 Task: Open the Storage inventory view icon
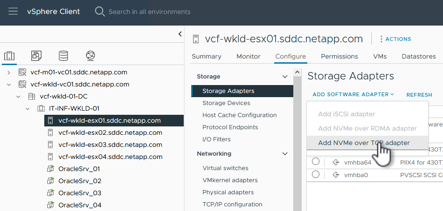pos(63,56)
